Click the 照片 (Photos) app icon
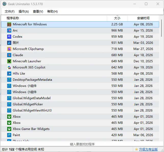The width and height of the screenshot is (164, 152). [9, 43]
